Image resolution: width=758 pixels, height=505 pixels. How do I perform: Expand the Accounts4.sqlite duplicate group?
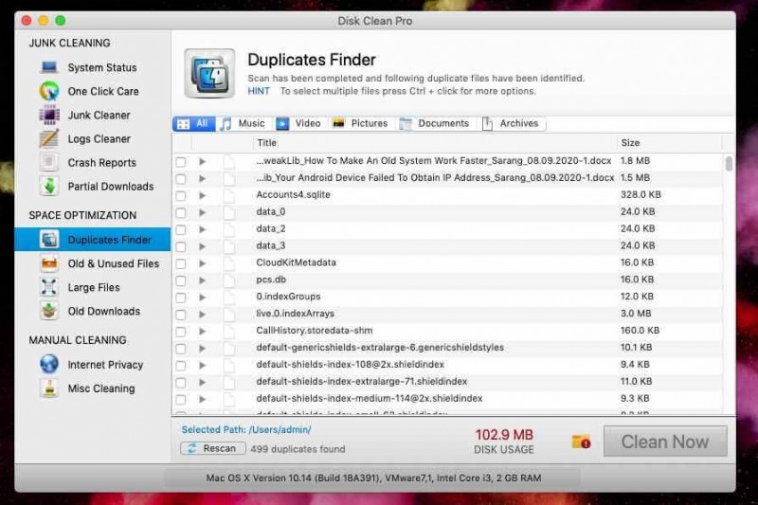tap(203, 195)
